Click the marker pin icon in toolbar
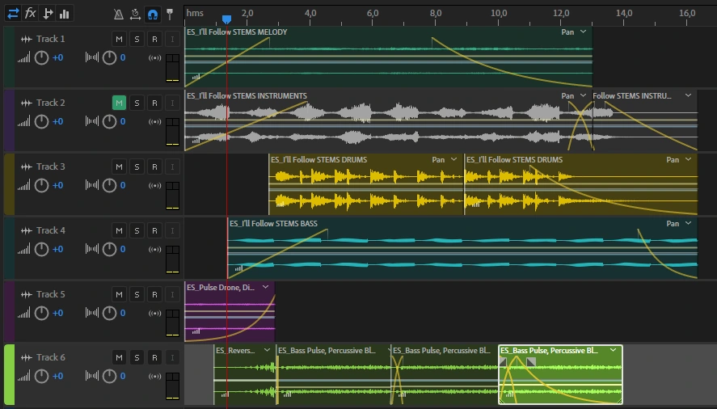Viewport: 717px width, 409px height. pyautogui.click(x=170, y=14)
